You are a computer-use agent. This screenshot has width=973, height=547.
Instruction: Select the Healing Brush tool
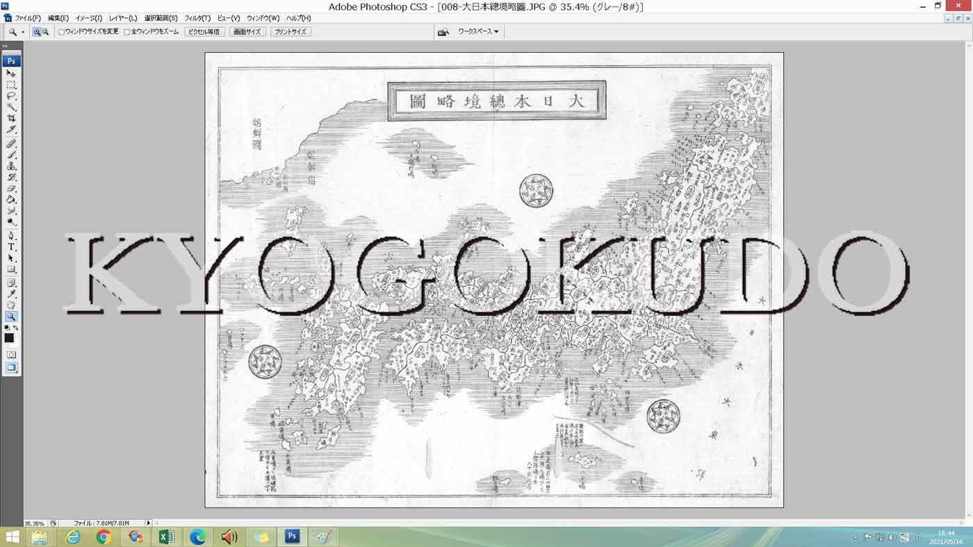coord(11,144)
